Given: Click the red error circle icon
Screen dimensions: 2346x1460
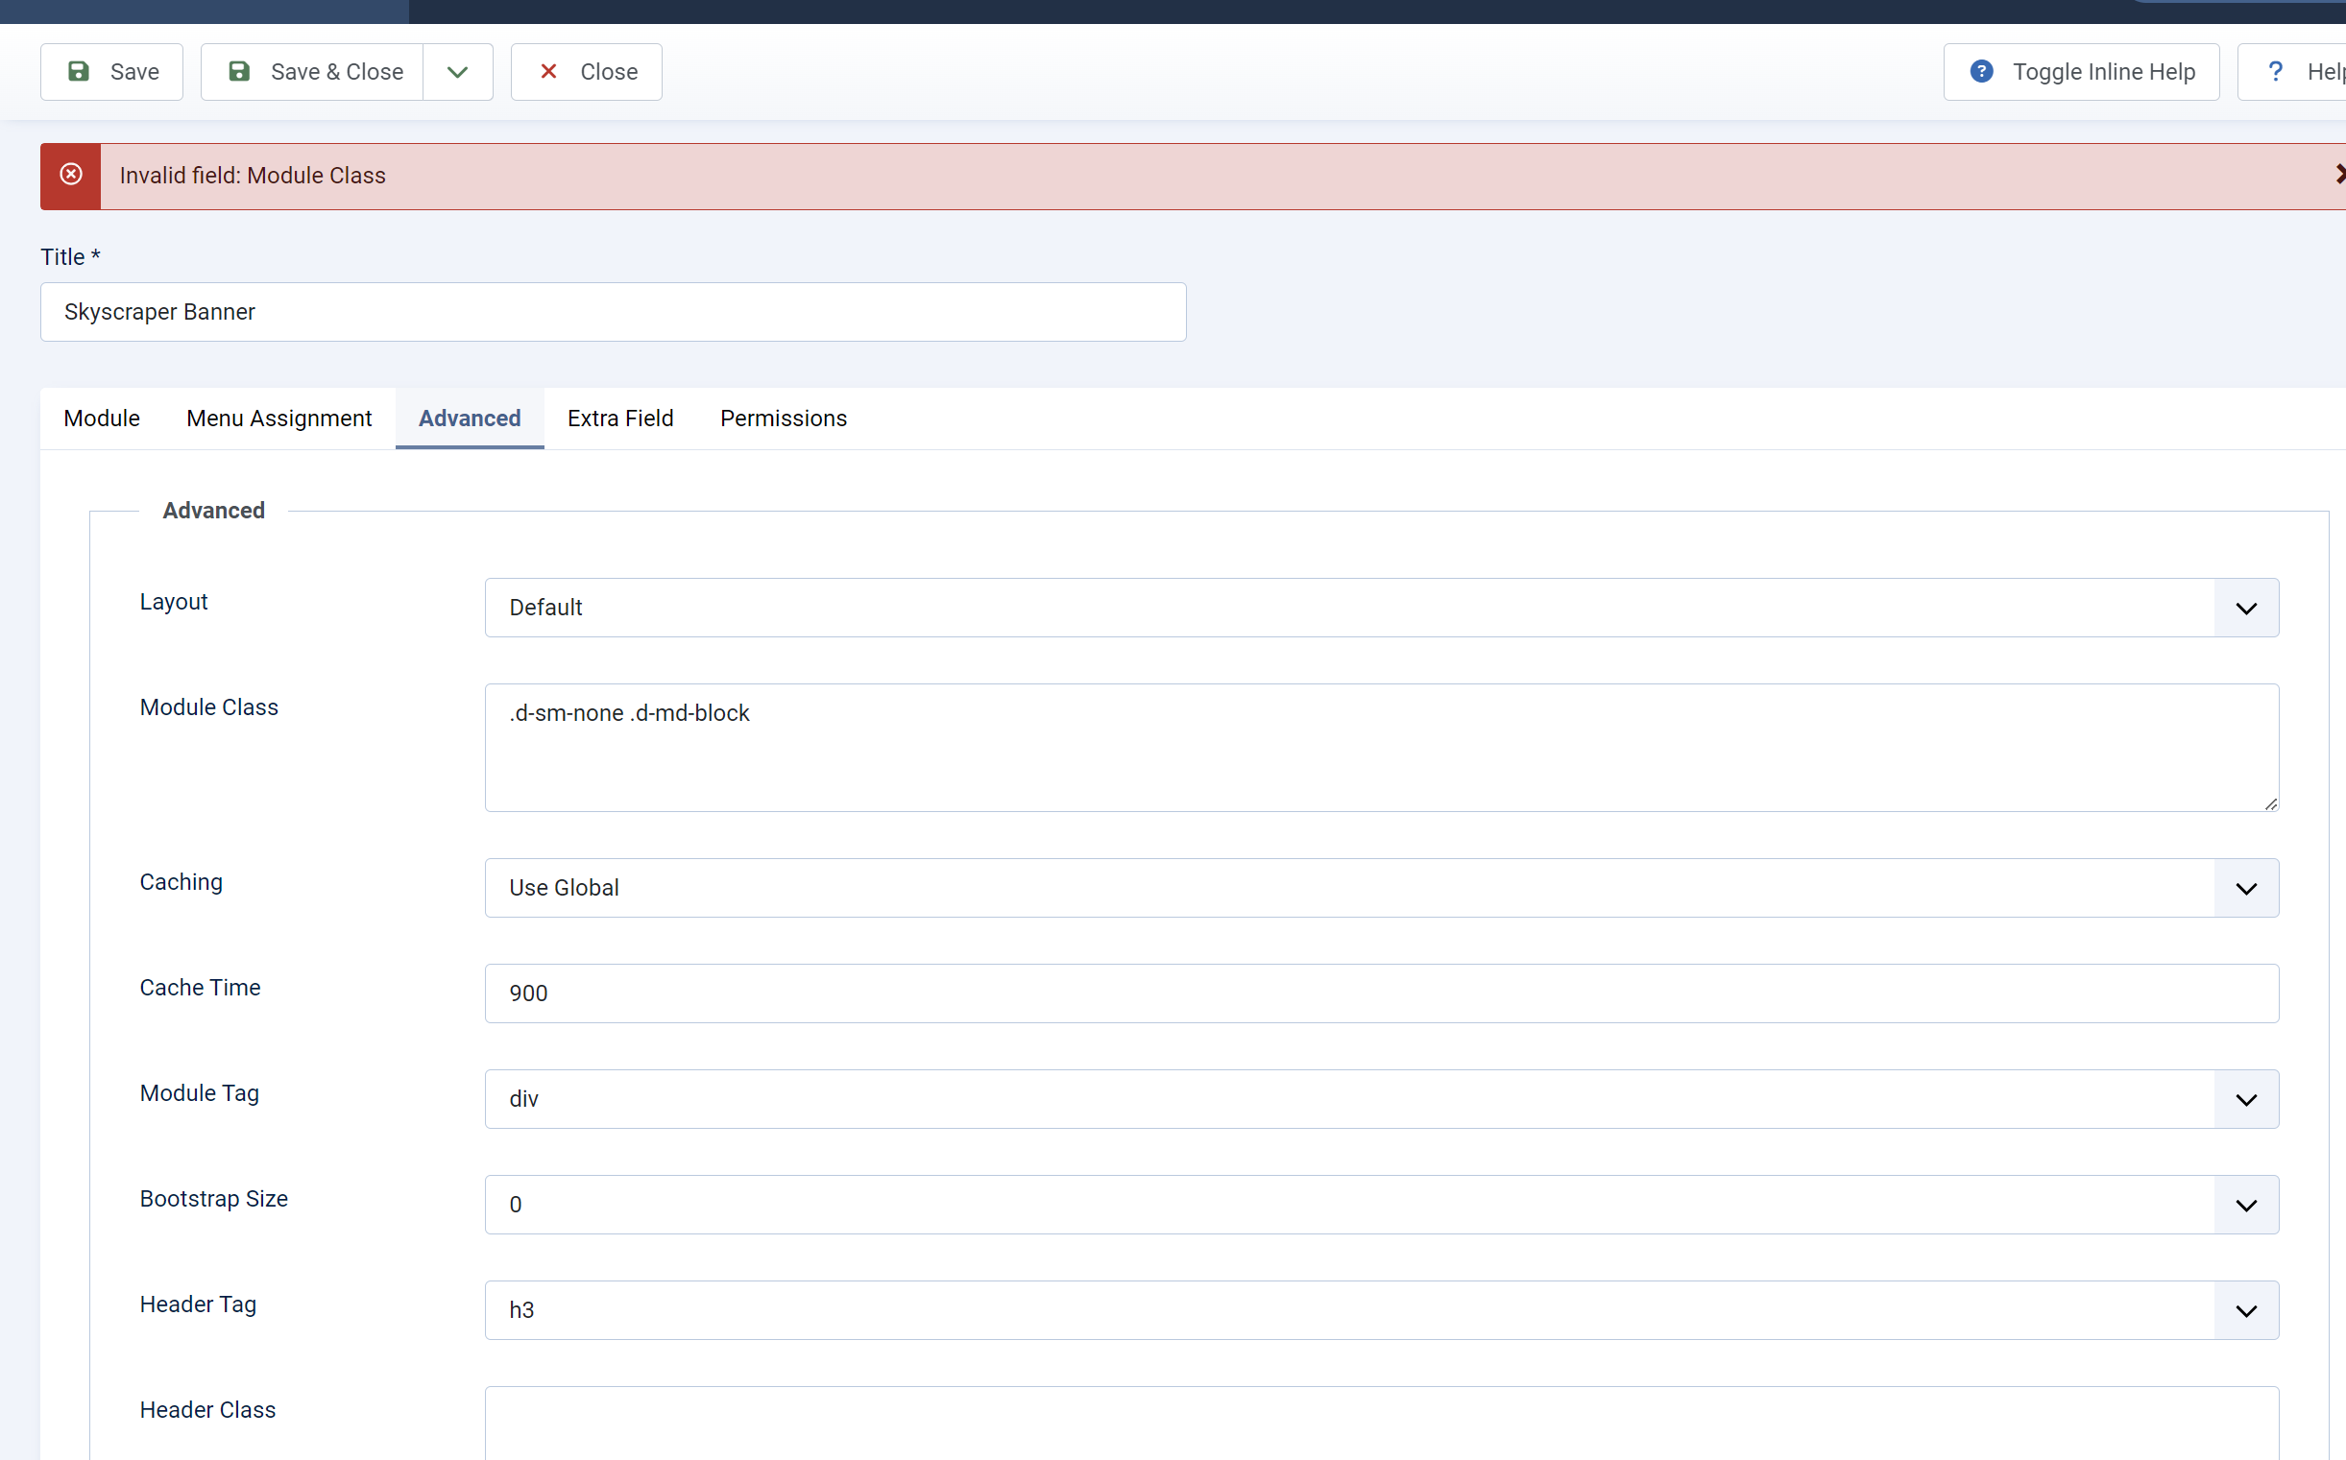Looking at the screenshot, I should [70, 175].
